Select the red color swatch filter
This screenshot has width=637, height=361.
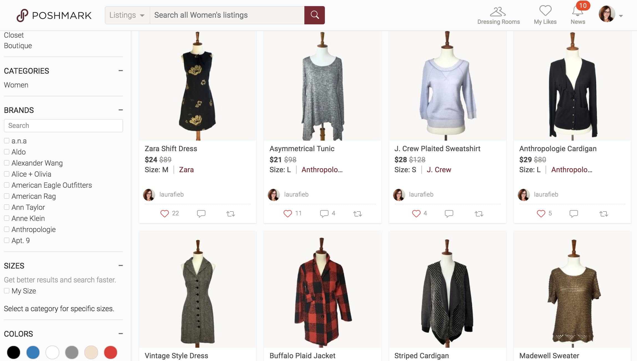110,352
